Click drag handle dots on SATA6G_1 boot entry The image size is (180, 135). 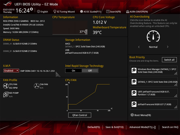[x=176, y=84]
